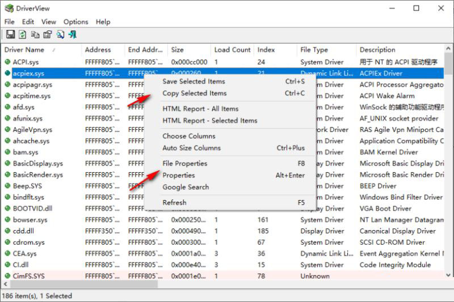Click the green icon beside cdd.dll

(8, 231)
